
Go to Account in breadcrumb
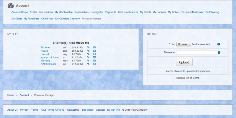[x=24, y=95]
